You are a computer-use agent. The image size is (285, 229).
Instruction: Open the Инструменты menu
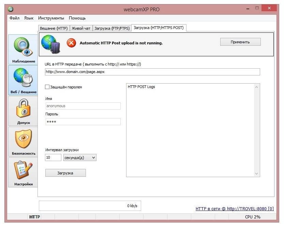coord(51,18)
